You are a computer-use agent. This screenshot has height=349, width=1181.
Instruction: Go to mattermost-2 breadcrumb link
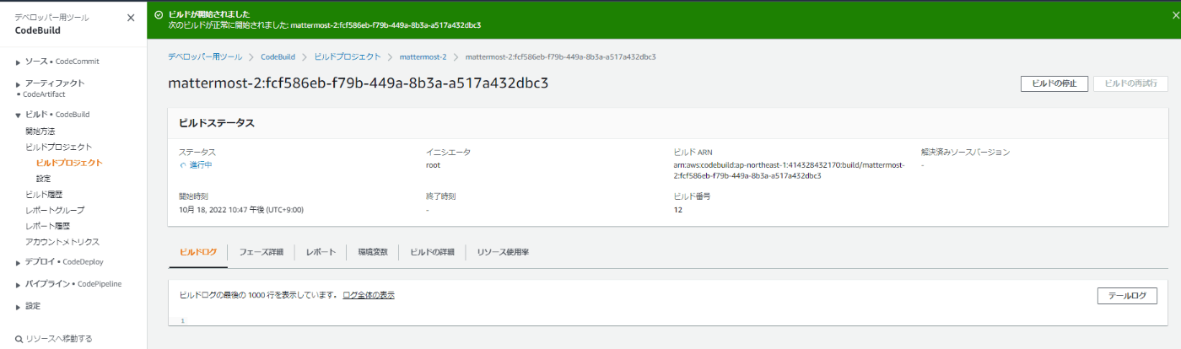(423, 56)
